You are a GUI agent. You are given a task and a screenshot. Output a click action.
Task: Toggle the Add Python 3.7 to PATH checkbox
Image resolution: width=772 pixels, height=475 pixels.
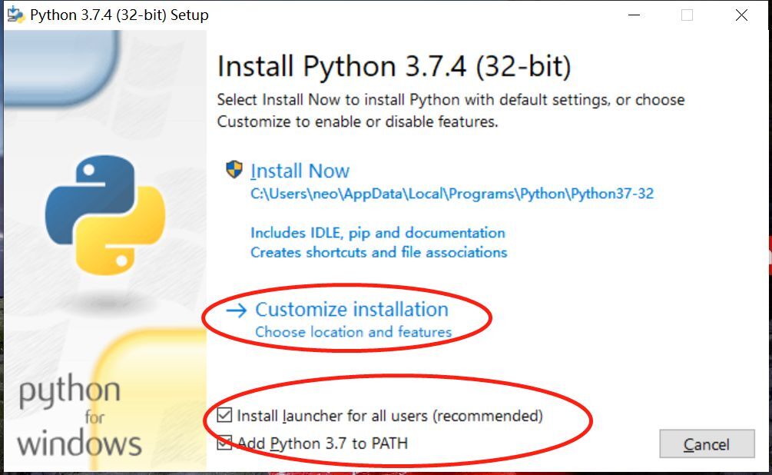(x=224, y=443)
